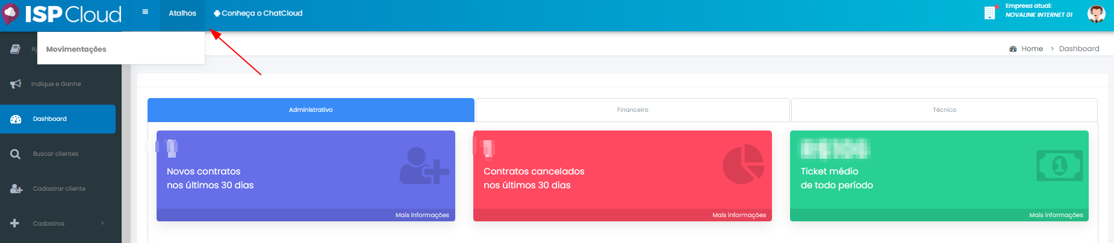The width and height of the screenshot is (1114, 243).
Task: Open the user avatar profile
Action: [1096, 13]
